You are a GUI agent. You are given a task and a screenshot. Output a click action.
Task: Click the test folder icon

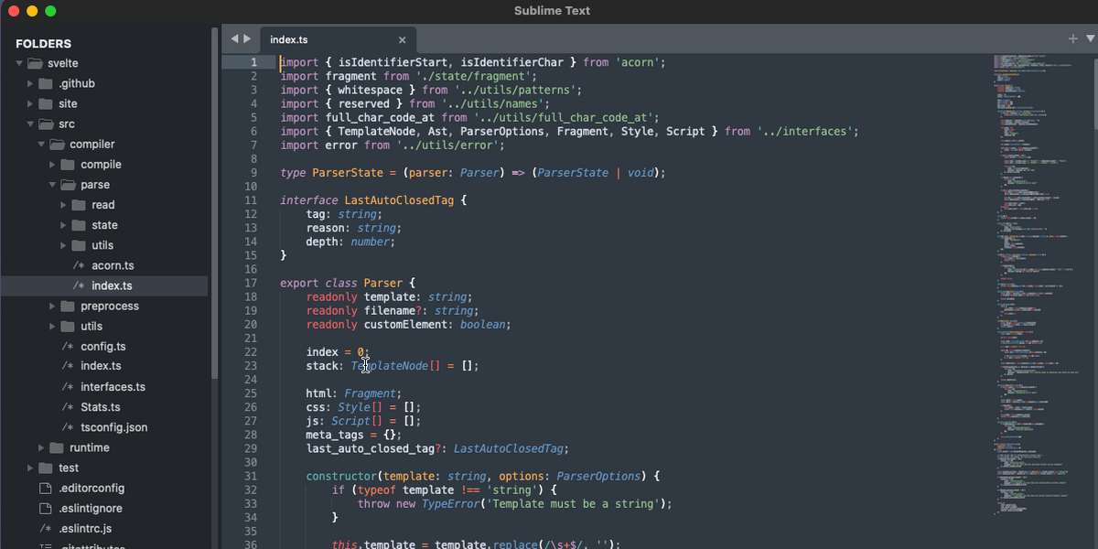pos(46,468)
